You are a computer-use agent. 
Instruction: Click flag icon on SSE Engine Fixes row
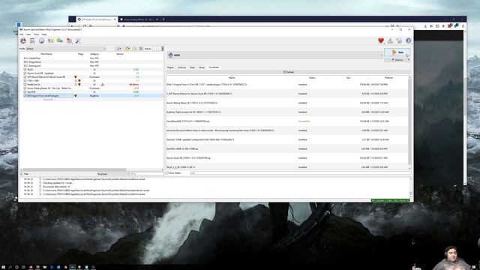click(76, 96)
